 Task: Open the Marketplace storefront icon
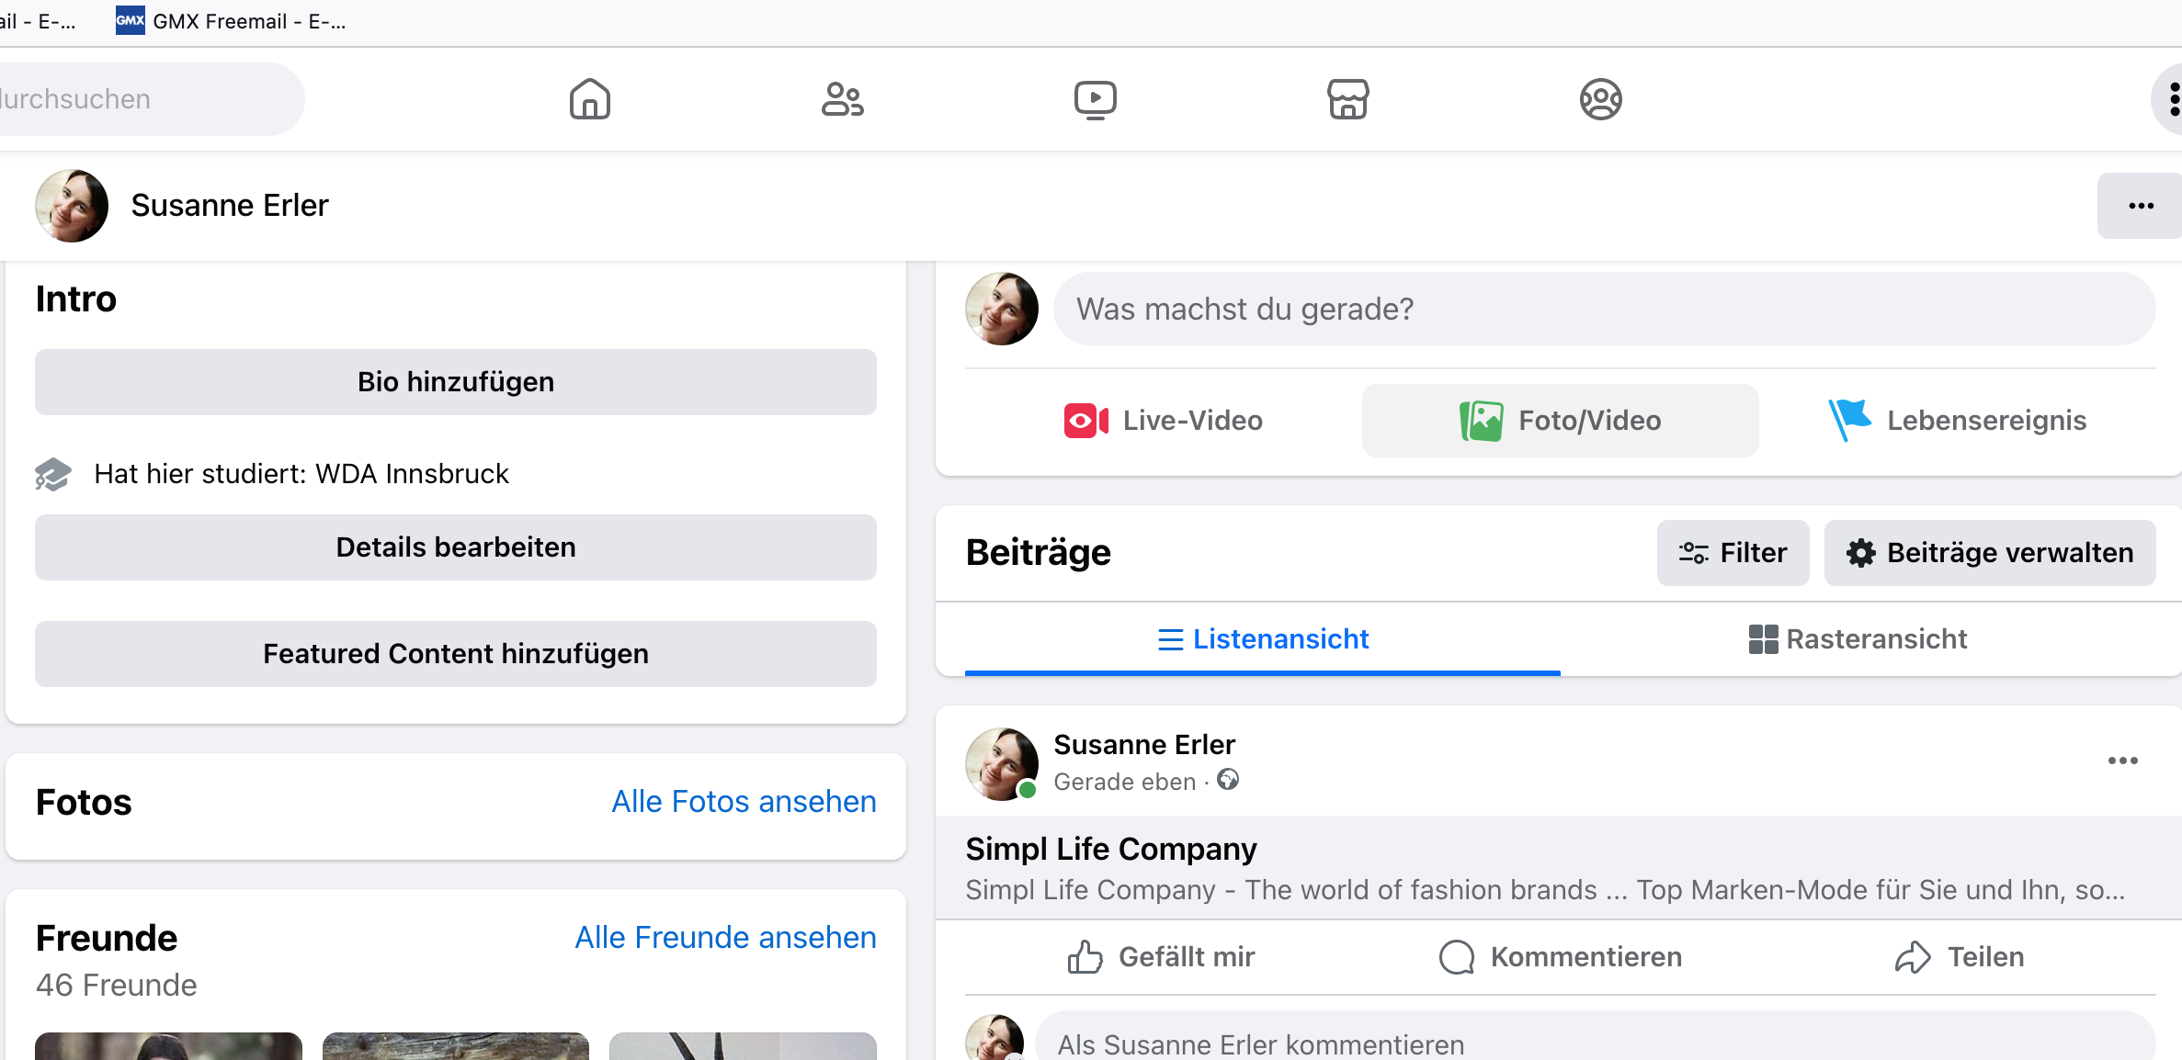(1347, 99)
